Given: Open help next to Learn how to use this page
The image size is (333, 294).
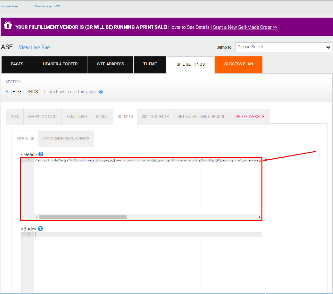Looking at the screenshot, I should [x=101, y=92].
